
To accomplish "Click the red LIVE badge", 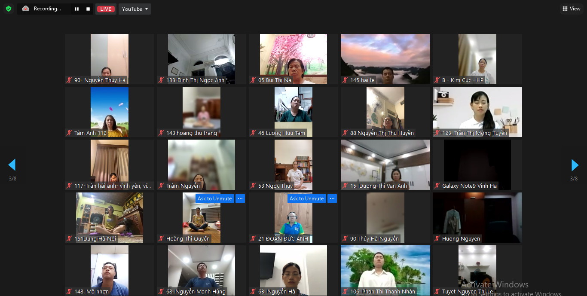I will coord(106,9).
